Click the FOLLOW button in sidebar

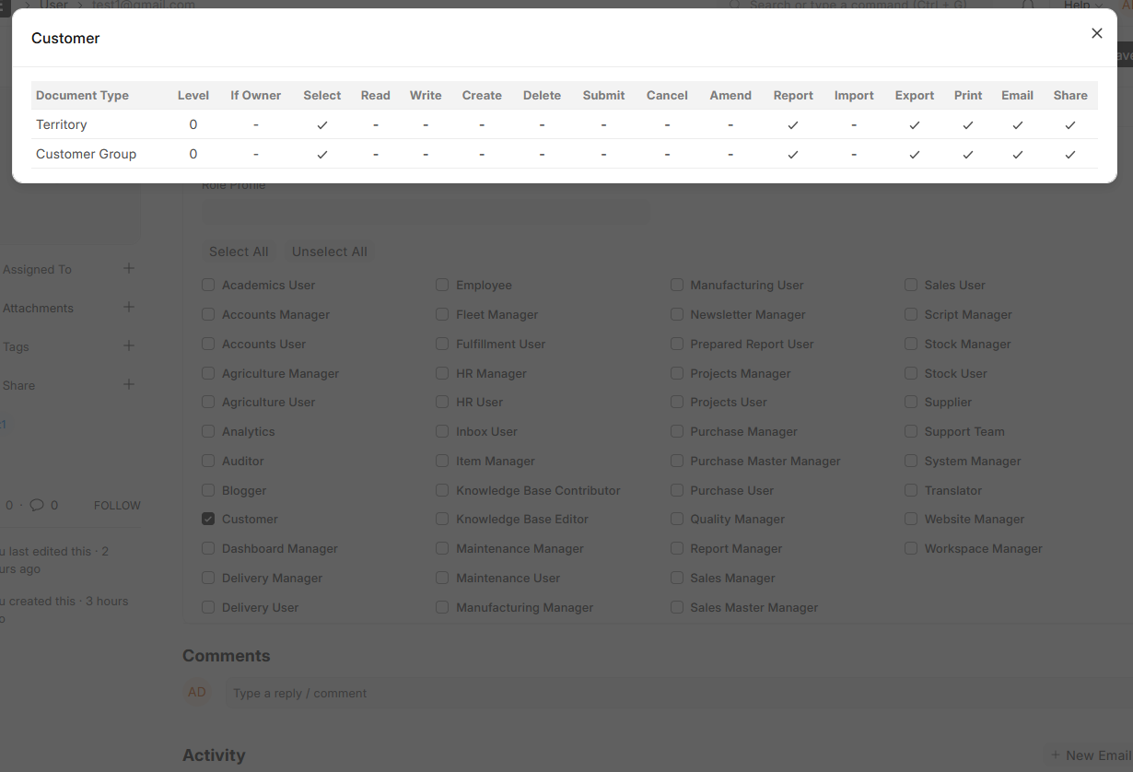117,506
